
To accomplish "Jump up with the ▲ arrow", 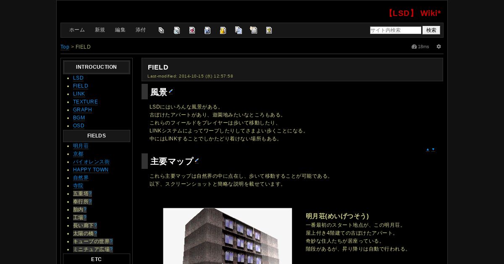I will pos(428,149).
